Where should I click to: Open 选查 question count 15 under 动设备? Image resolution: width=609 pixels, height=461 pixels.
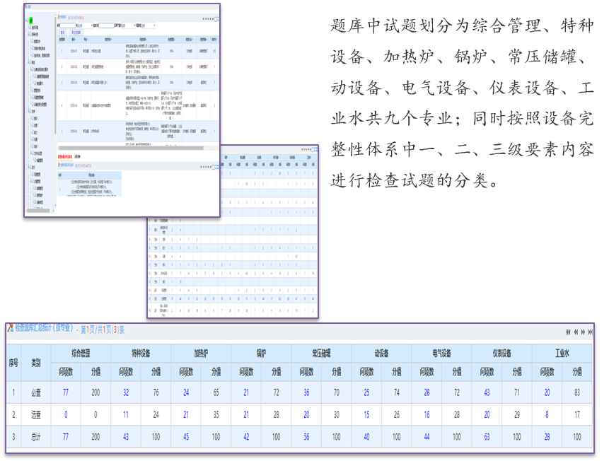[x=366, y=415]
